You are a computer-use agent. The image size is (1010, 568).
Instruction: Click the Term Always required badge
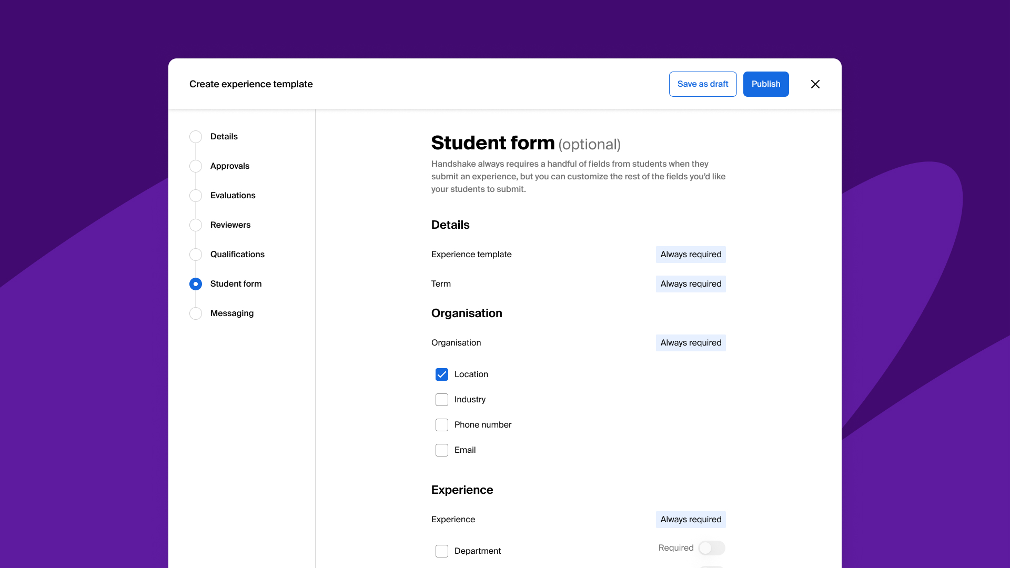click(691, 284)
